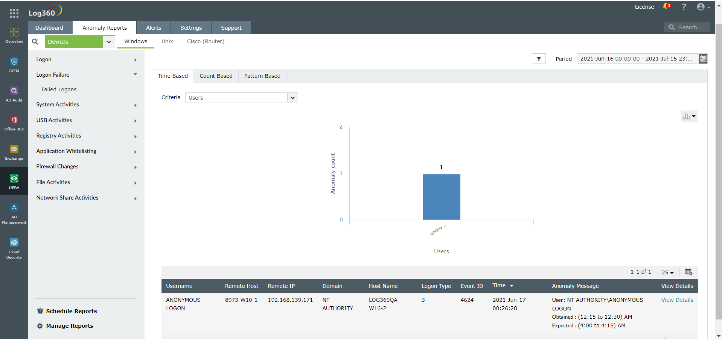The image size is (722, 339).
Task: Open the Cloud Security module
Action: coord(14,248)
